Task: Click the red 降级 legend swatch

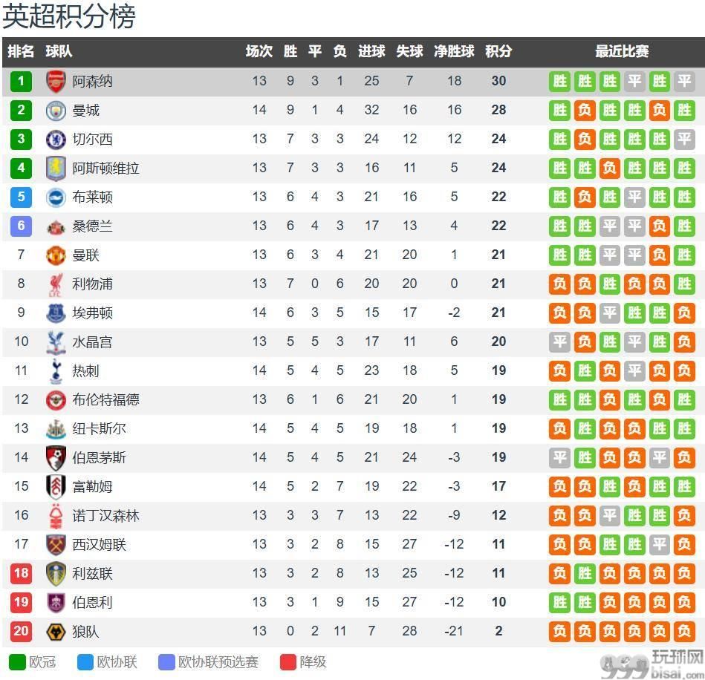Action: click(x=288, y=661)
